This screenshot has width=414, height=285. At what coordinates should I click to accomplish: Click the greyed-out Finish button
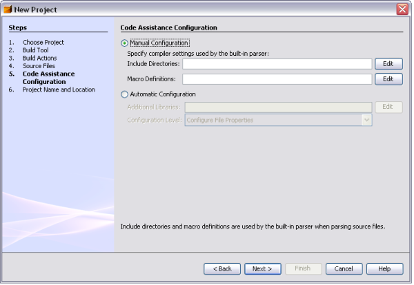303,268
